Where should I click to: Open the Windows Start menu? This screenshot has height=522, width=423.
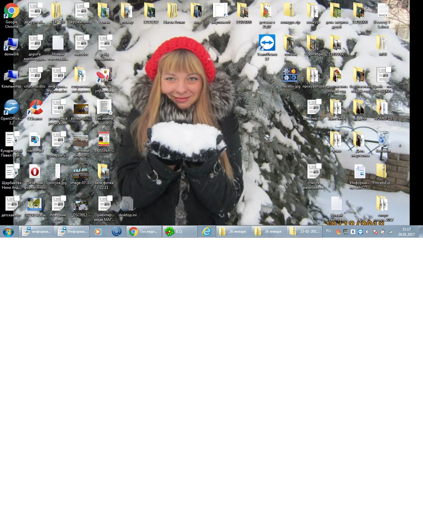click(x=8, y=231)
